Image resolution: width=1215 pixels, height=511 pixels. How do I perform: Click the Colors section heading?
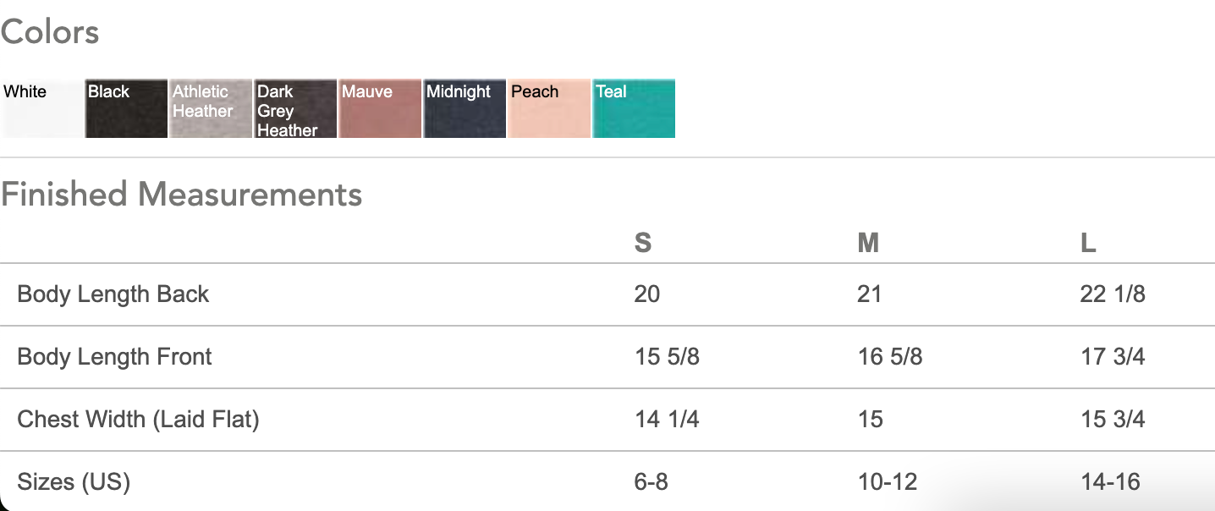(50, 33)
